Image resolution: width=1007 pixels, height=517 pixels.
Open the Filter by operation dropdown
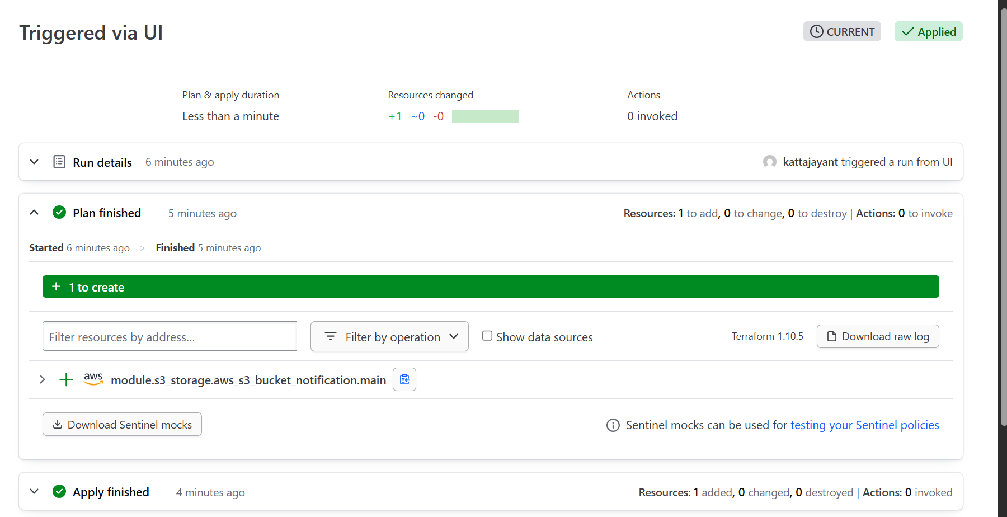pyautogui.click(x=389, y=336)
